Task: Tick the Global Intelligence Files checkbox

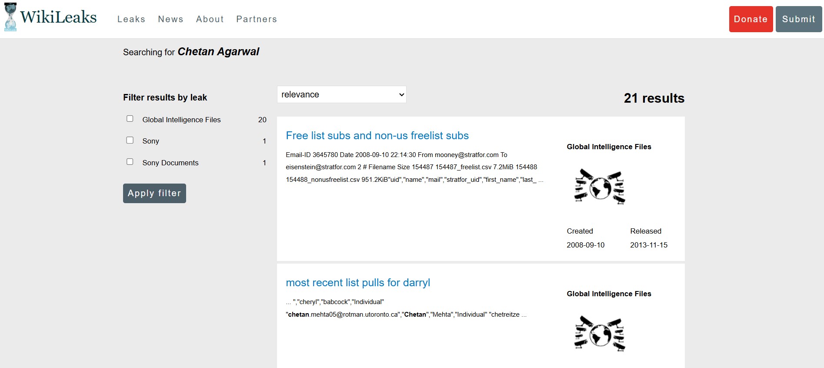Action: (x=130, y=119)
